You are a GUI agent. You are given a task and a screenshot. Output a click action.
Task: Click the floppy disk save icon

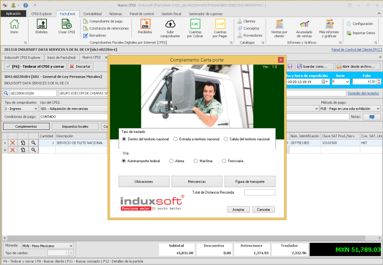pos(290,66)
